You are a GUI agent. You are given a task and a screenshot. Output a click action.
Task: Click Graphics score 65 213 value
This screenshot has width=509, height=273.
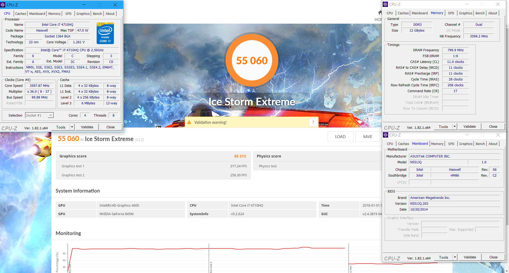[x=240, y=156]
